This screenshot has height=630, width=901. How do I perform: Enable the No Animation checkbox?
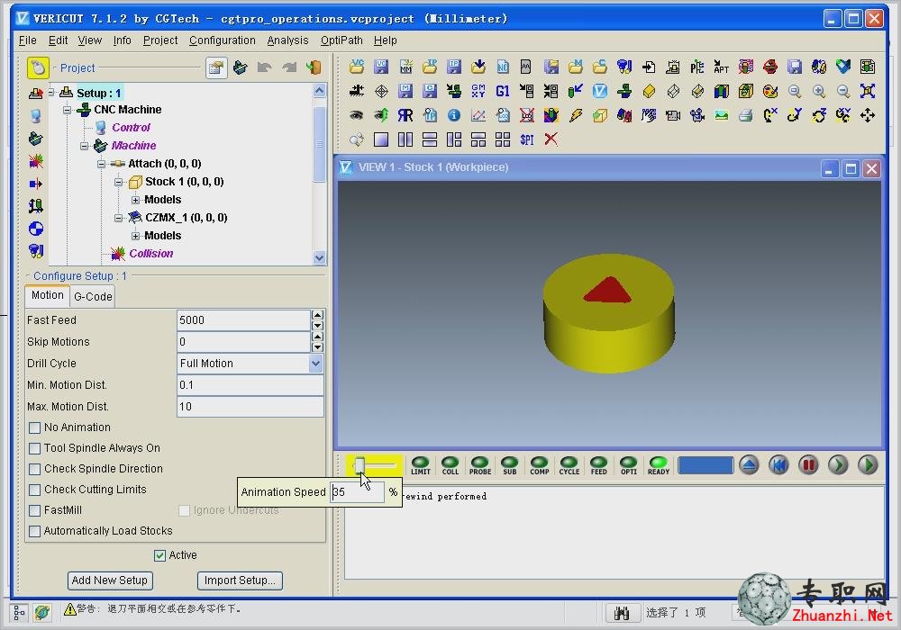click(34, 427)
